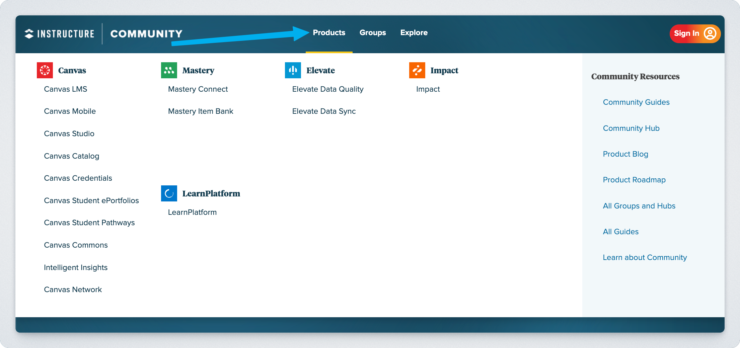
Task: Open Product Roadmap link
Action: (x=634, y=180)
